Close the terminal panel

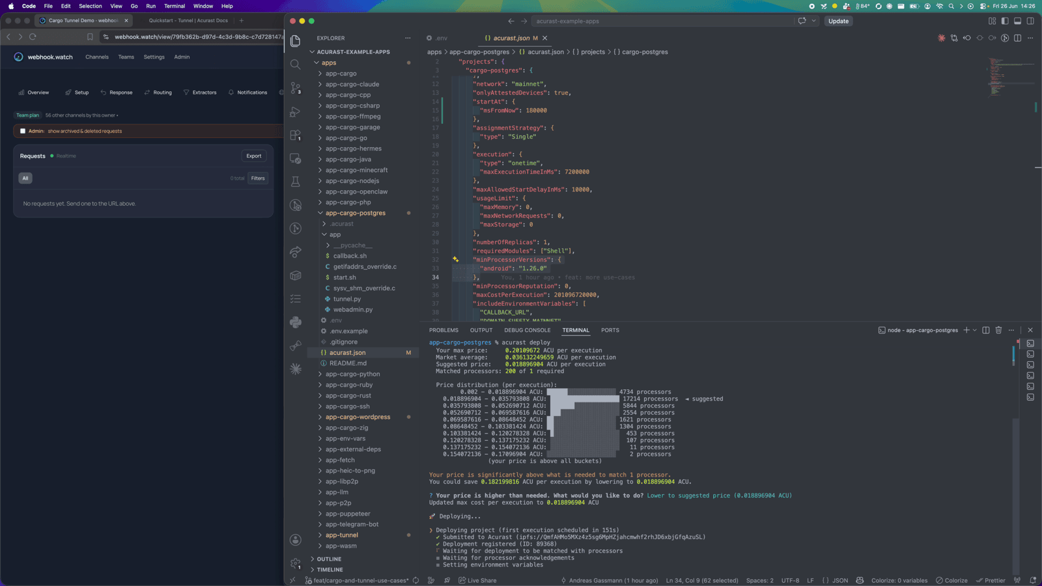tap(1030, 330)
